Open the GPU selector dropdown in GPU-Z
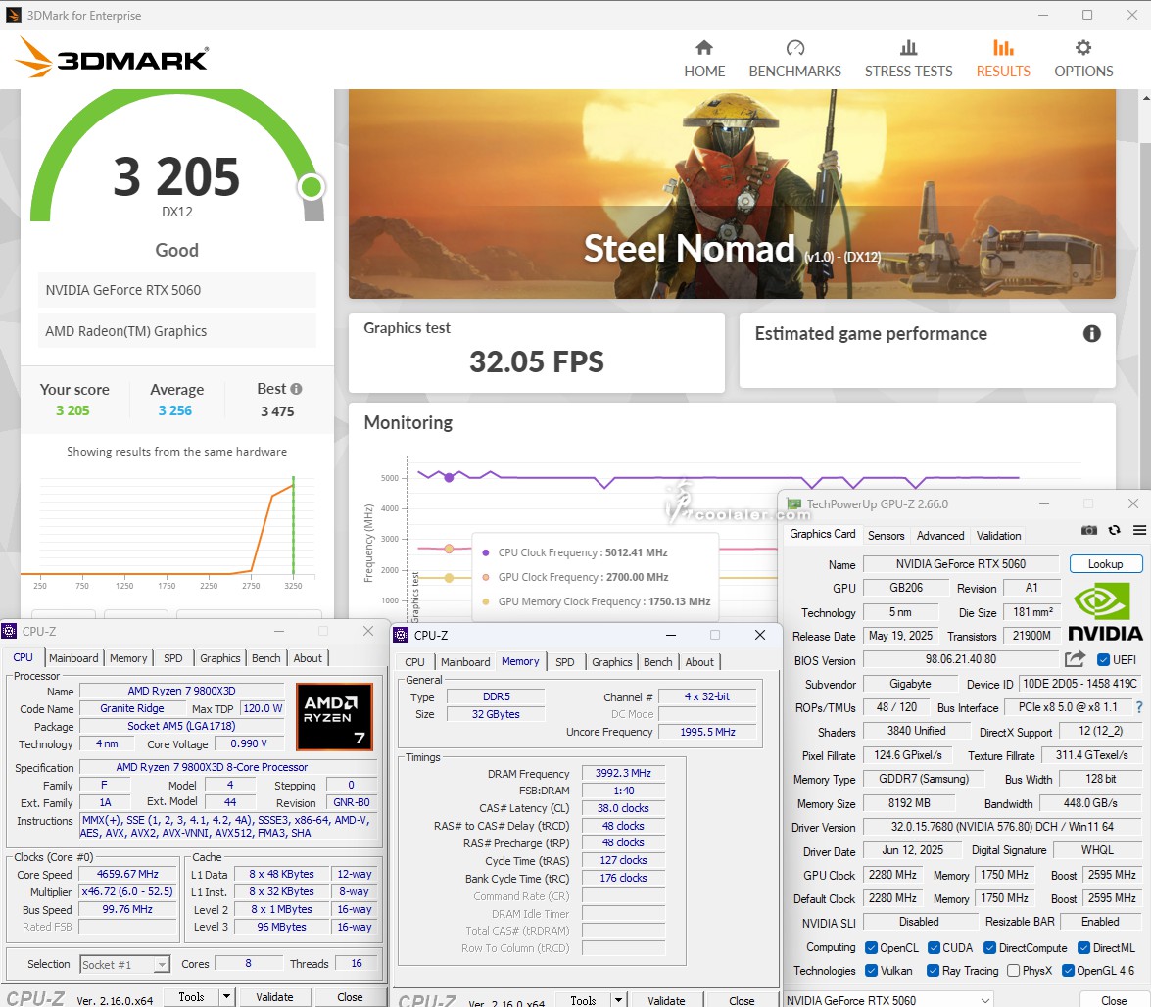 click(888, 1000)
